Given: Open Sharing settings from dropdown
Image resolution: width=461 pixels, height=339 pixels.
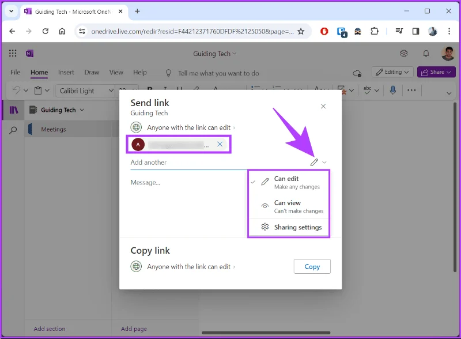Looking at the screenshot, I should click(x=289, y=227).
